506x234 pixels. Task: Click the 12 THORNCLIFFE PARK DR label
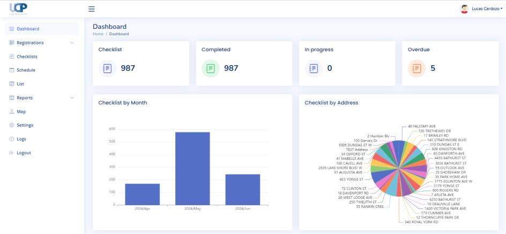[x=437, y=217]
